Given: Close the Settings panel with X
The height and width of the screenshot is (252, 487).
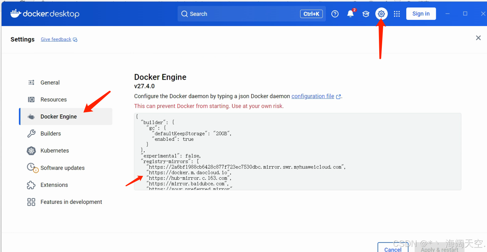Looking at the screenshot, I should click(x=478, y=38).
